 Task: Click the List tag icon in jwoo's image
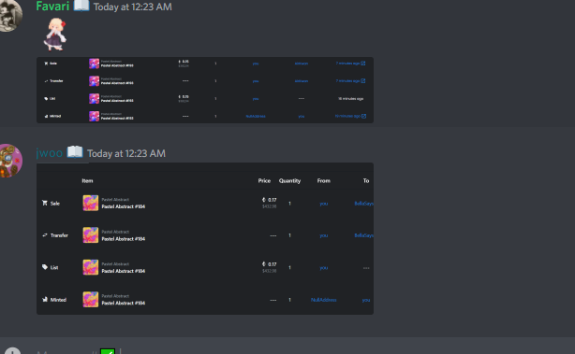click(45, 267)
